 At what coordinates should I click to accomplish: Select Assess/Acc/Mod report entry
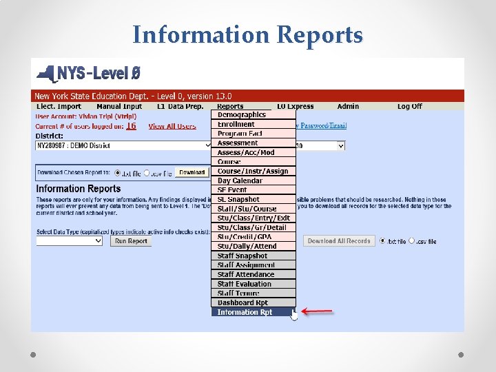click(254, 152)
